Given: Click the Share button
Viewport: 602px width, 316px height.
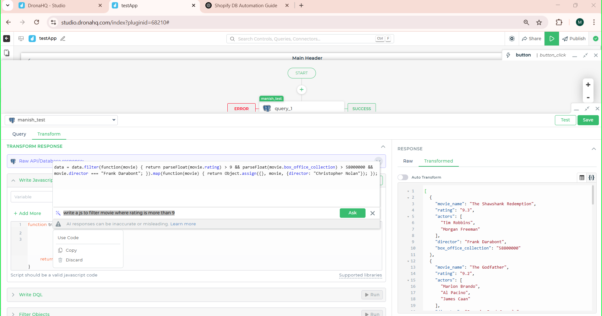Looking at the screenshot, I should [531, 39].
